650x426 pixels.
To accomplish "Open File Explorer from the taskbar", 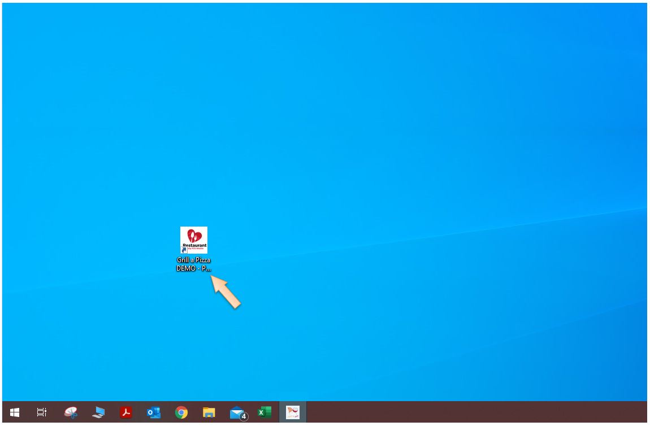I will (209, 412).
